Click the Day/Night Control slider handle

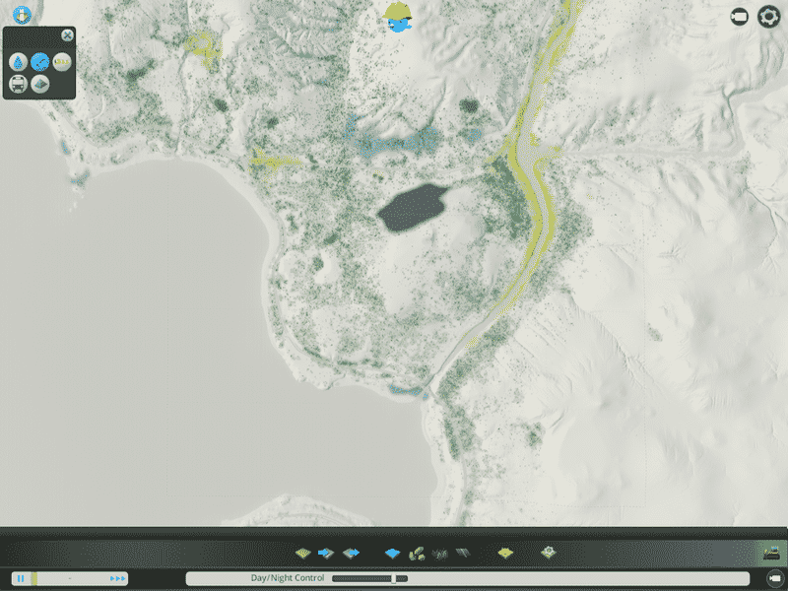pos(394,578)
